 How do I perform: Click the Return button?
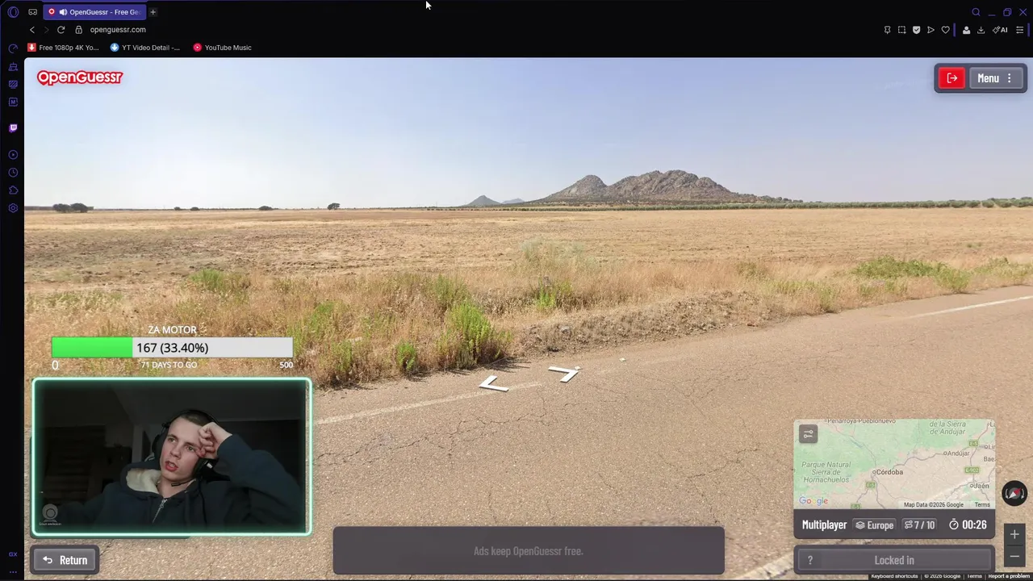pyautogui.click(x=65, y=560)
